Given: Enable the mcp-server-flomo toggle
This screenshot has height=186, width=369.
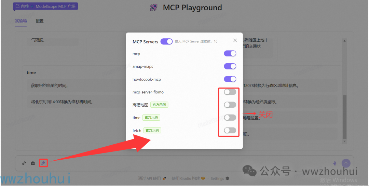Looking at the screenshot, I should coord(230,92).
